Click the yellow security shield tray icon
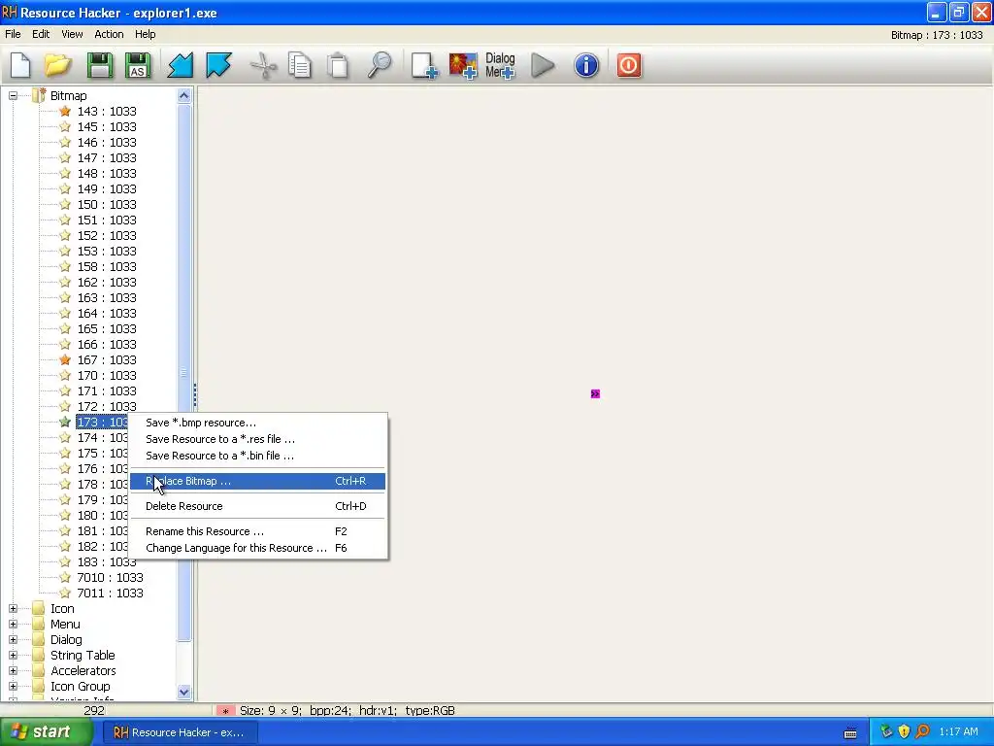 [904, 732]
